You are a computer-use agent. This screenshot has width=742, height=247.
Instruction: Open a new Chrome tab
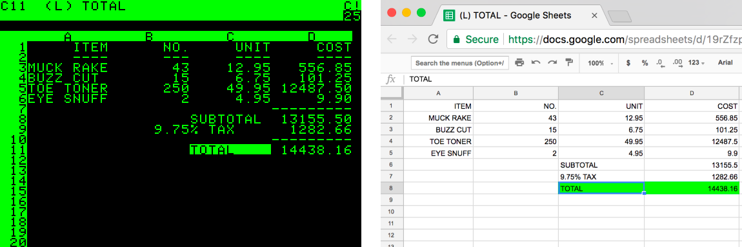click(x=620, y=16)
